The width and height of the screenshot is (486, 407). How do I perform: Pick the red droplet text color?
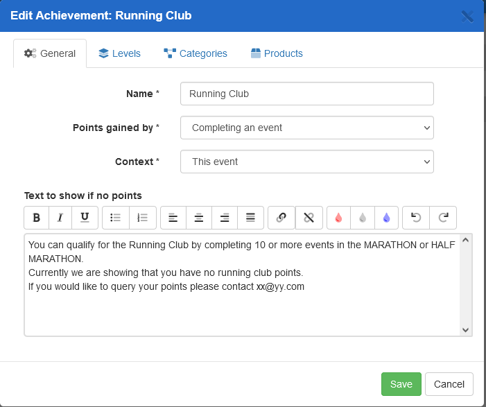coord(338,218)
